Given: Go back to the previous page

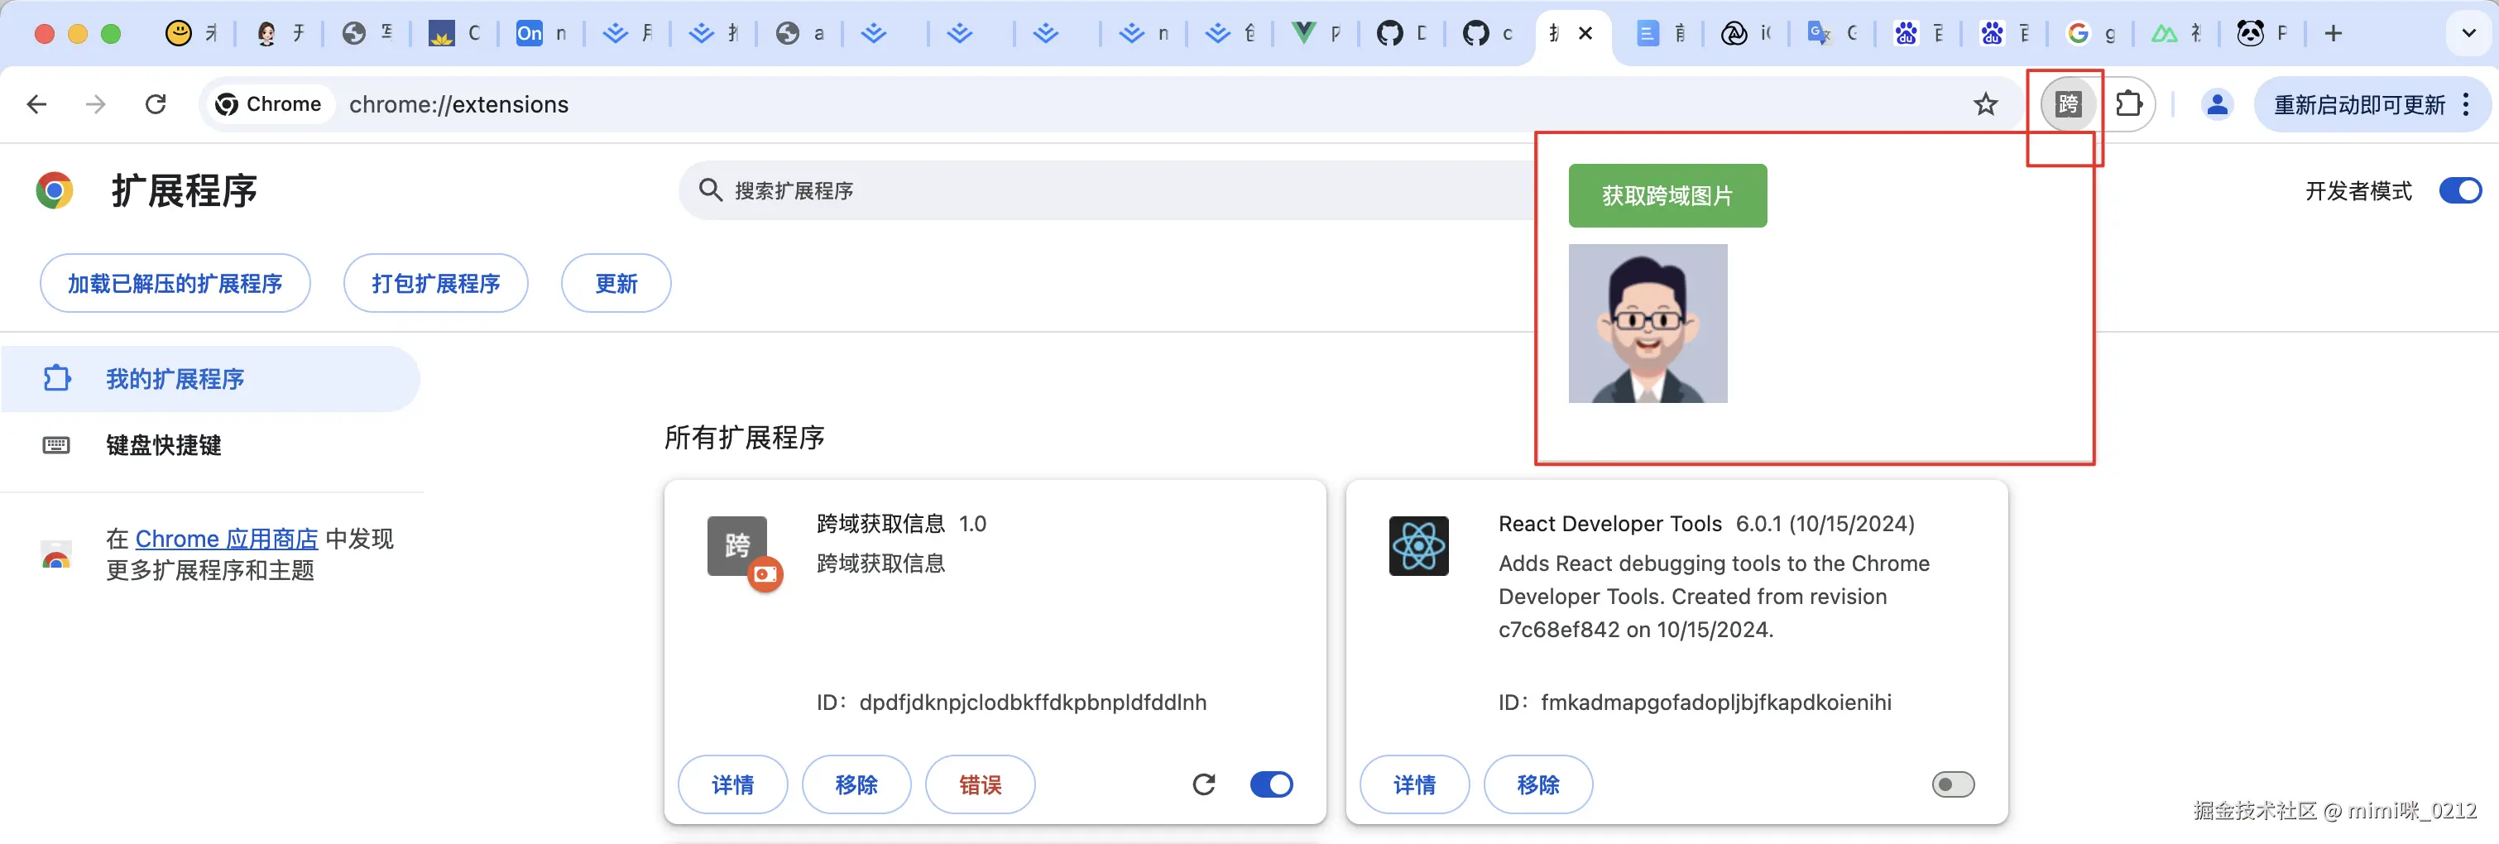Looking at the screenshot, I should point(37,103).
